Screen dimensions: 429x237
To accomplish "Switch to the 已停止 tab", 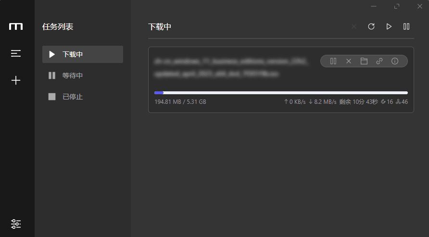I will pyautogui.click(x=83, y=97).
